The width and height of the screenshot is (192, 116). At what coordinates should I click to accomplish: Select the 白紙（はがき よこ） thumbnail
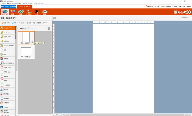tap(26, 51)
